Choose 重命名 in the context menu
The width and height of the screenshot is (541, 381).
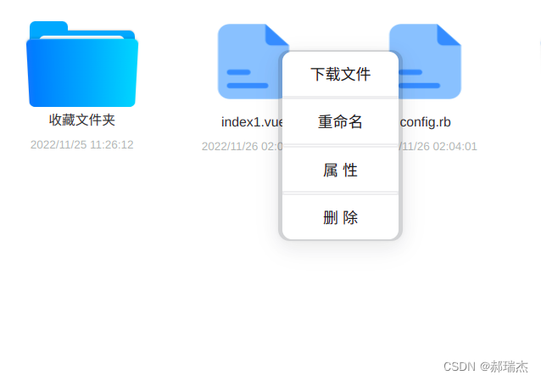pos(340,122)
